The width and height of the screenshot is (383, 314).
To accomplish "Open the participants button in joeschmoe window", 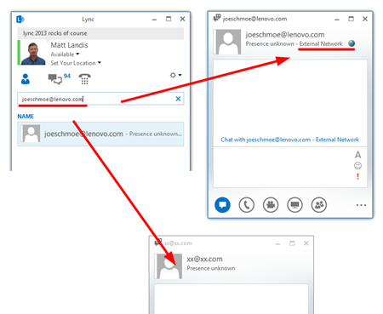I will point(319,205).
